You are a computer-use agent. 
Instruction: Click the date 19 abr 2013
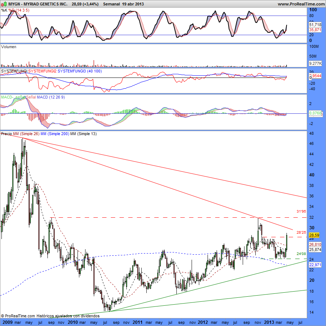click(x=133, y=4)
